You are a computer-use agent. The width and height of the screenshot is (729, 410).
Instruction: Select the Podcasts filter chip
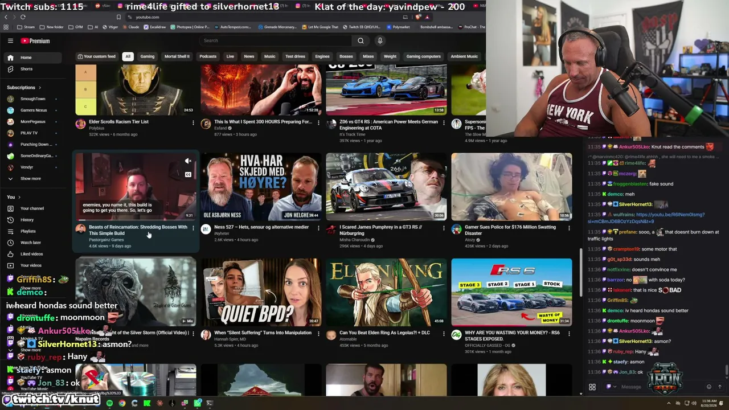click(208, 56)
